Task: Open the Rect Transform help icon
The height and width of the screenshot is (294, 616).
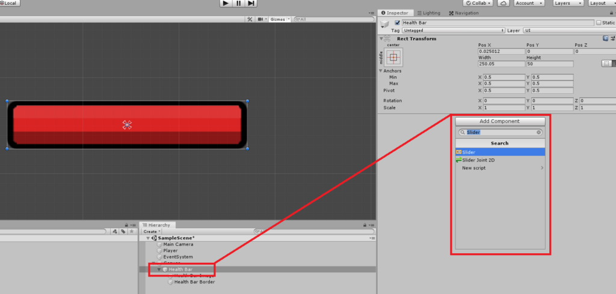Action: click(x=605, y=38)
